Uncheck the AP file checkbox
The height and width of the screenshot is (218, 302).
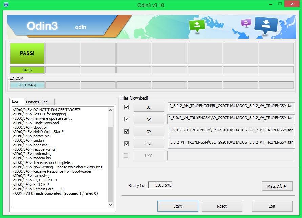tap(126, 119)
